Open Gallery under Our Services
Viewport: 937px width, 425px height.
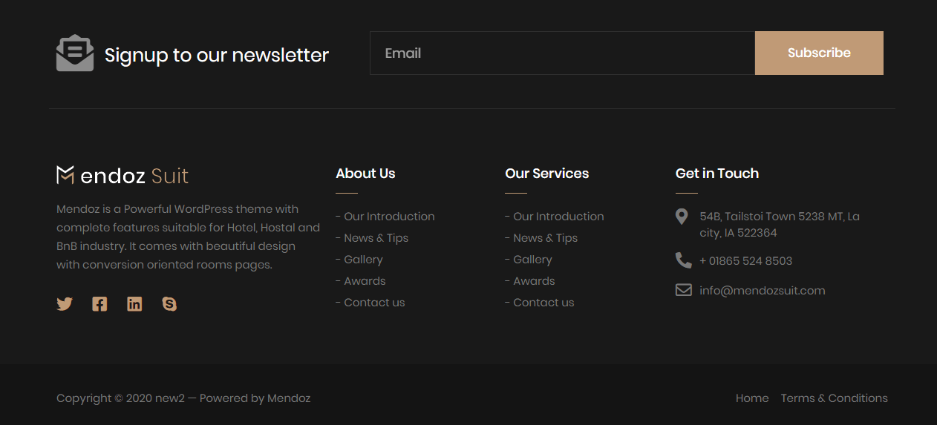pos(532,260)
